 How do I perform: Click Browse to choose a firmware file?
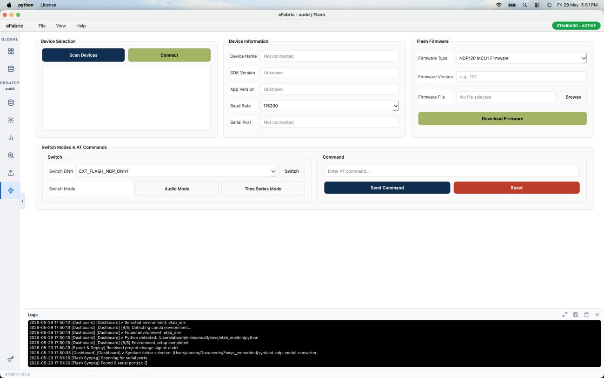point(573,97)
